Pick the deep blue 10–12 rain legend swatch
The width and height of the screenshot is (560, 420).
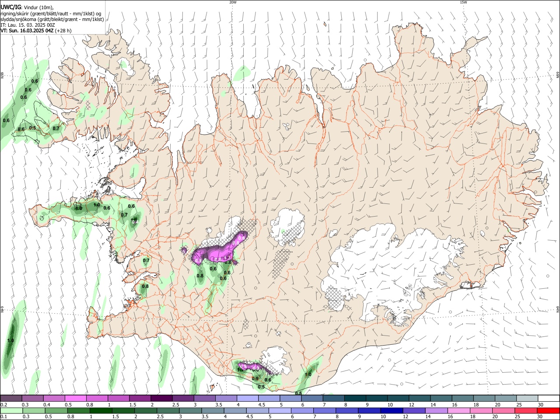click(x=392, y=411)
